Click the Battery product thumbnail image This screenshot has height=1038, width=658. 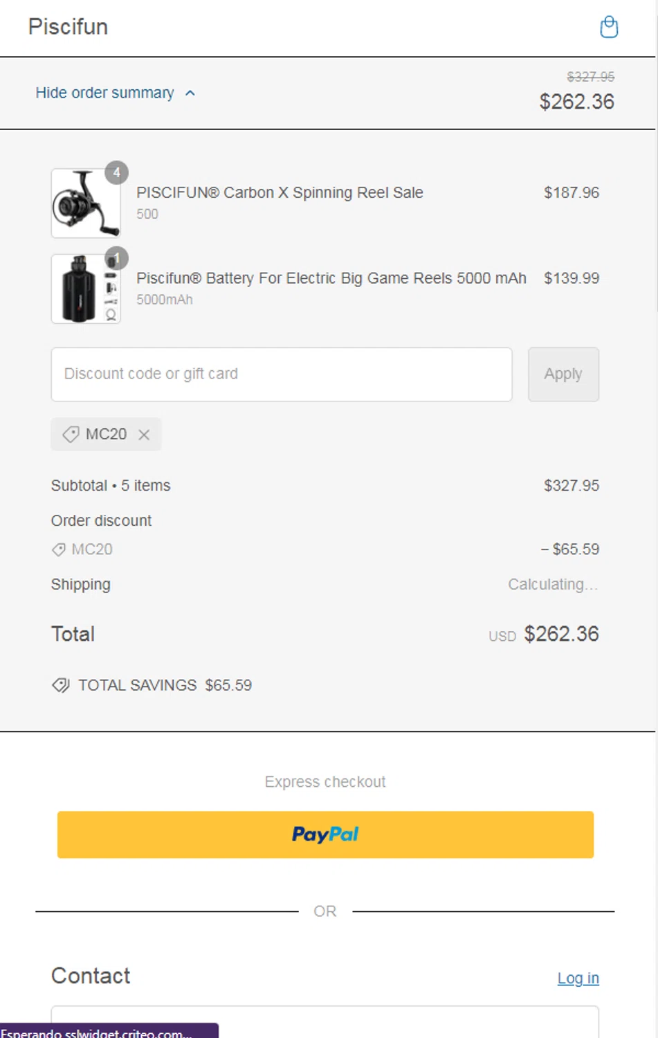pos(85,289)
